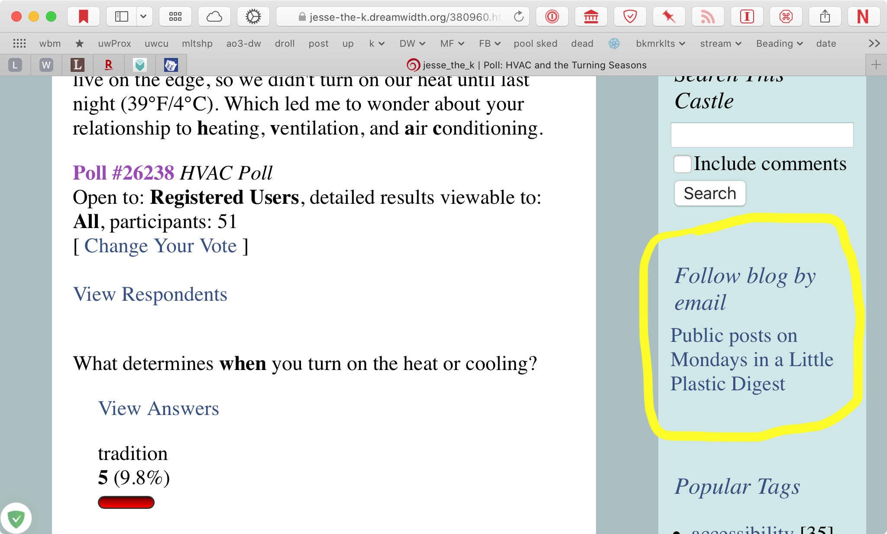The image size is (887, 534).
Task: Click the red tradition poll result bar
Action: pos(126,502)
